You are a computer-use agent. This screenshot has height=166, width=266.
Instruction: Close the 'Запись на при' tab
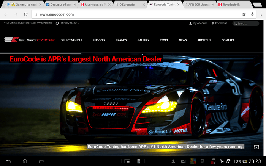pos(40,5)
